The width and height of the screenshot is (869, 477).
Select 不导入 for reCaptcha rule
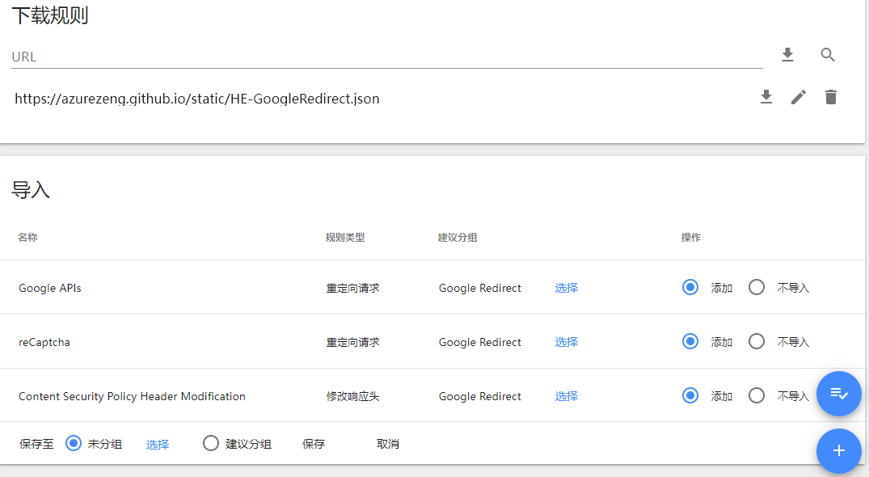(x=757, y=341)
